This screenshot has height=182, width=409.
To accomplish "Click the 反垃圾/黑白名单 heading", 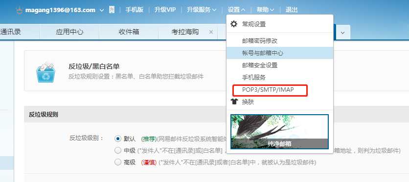I will [x=94, y=66].
